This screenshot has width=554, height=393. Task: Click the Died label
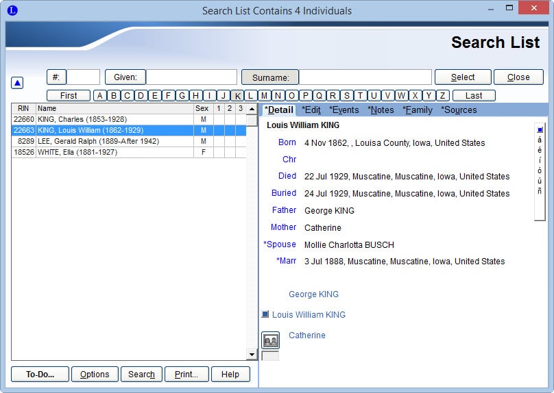(x=287, y=176)
